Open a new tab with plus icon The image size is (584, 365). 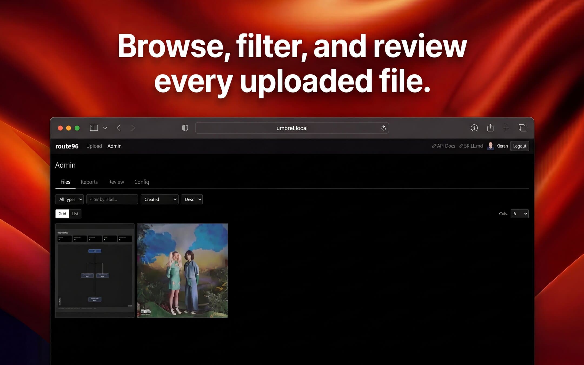(x=506, y=128)
